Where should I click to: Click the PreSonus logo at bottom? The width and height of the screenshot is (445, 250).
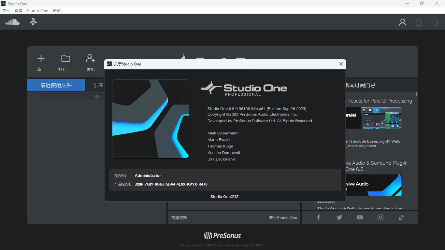click(x=223, y=235)
